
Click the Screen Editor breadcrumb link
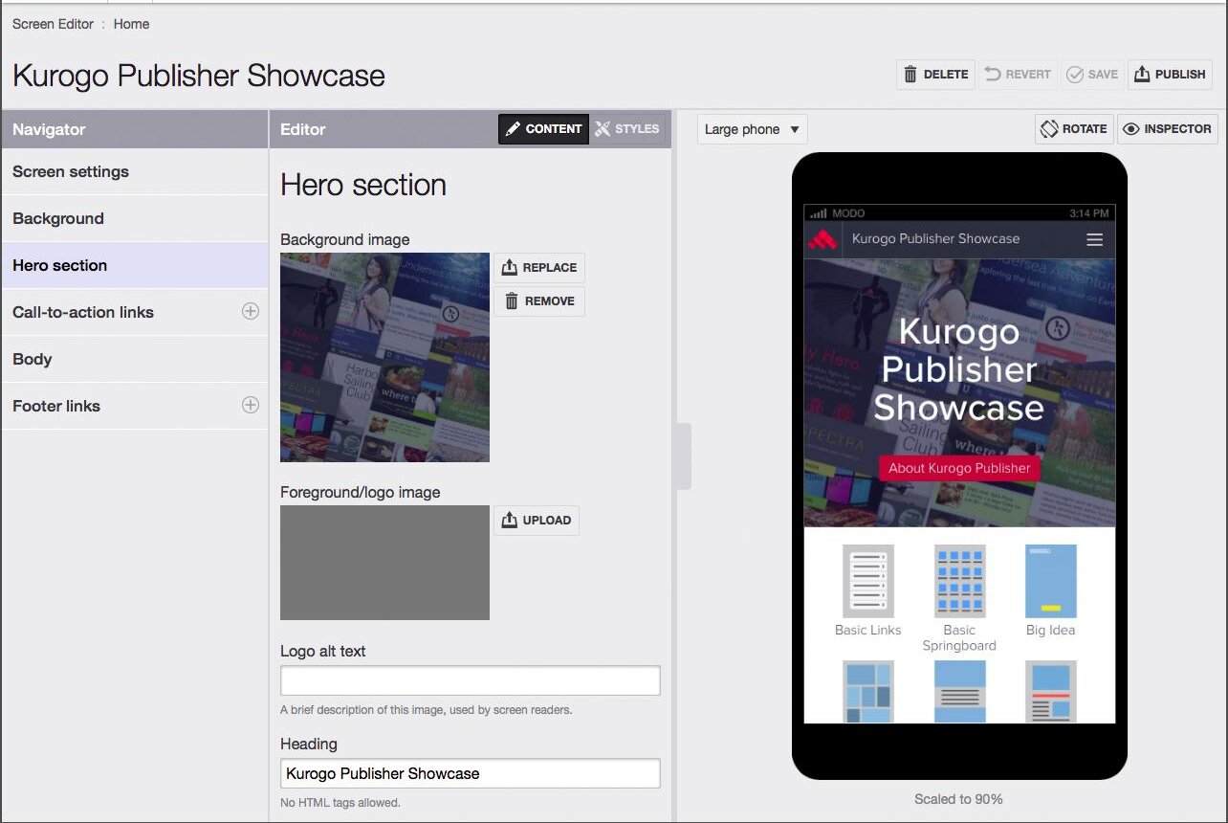click(53, 24)
